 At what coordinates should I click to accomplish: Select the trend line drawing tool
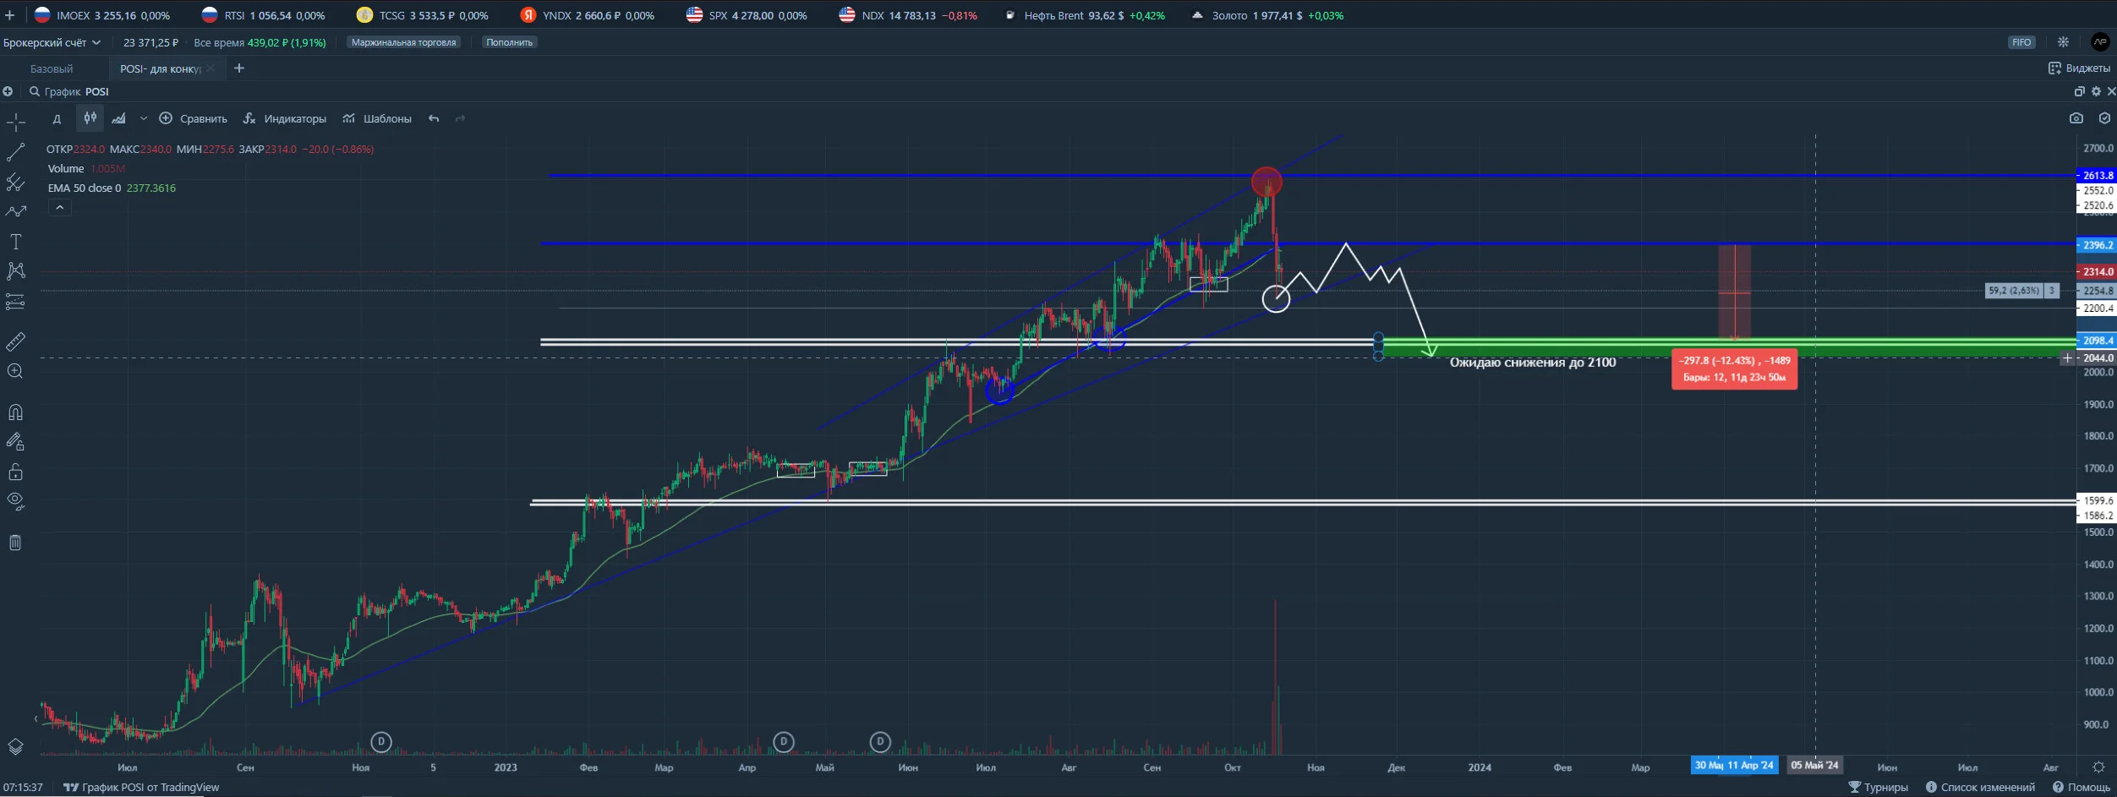point(15,152)
